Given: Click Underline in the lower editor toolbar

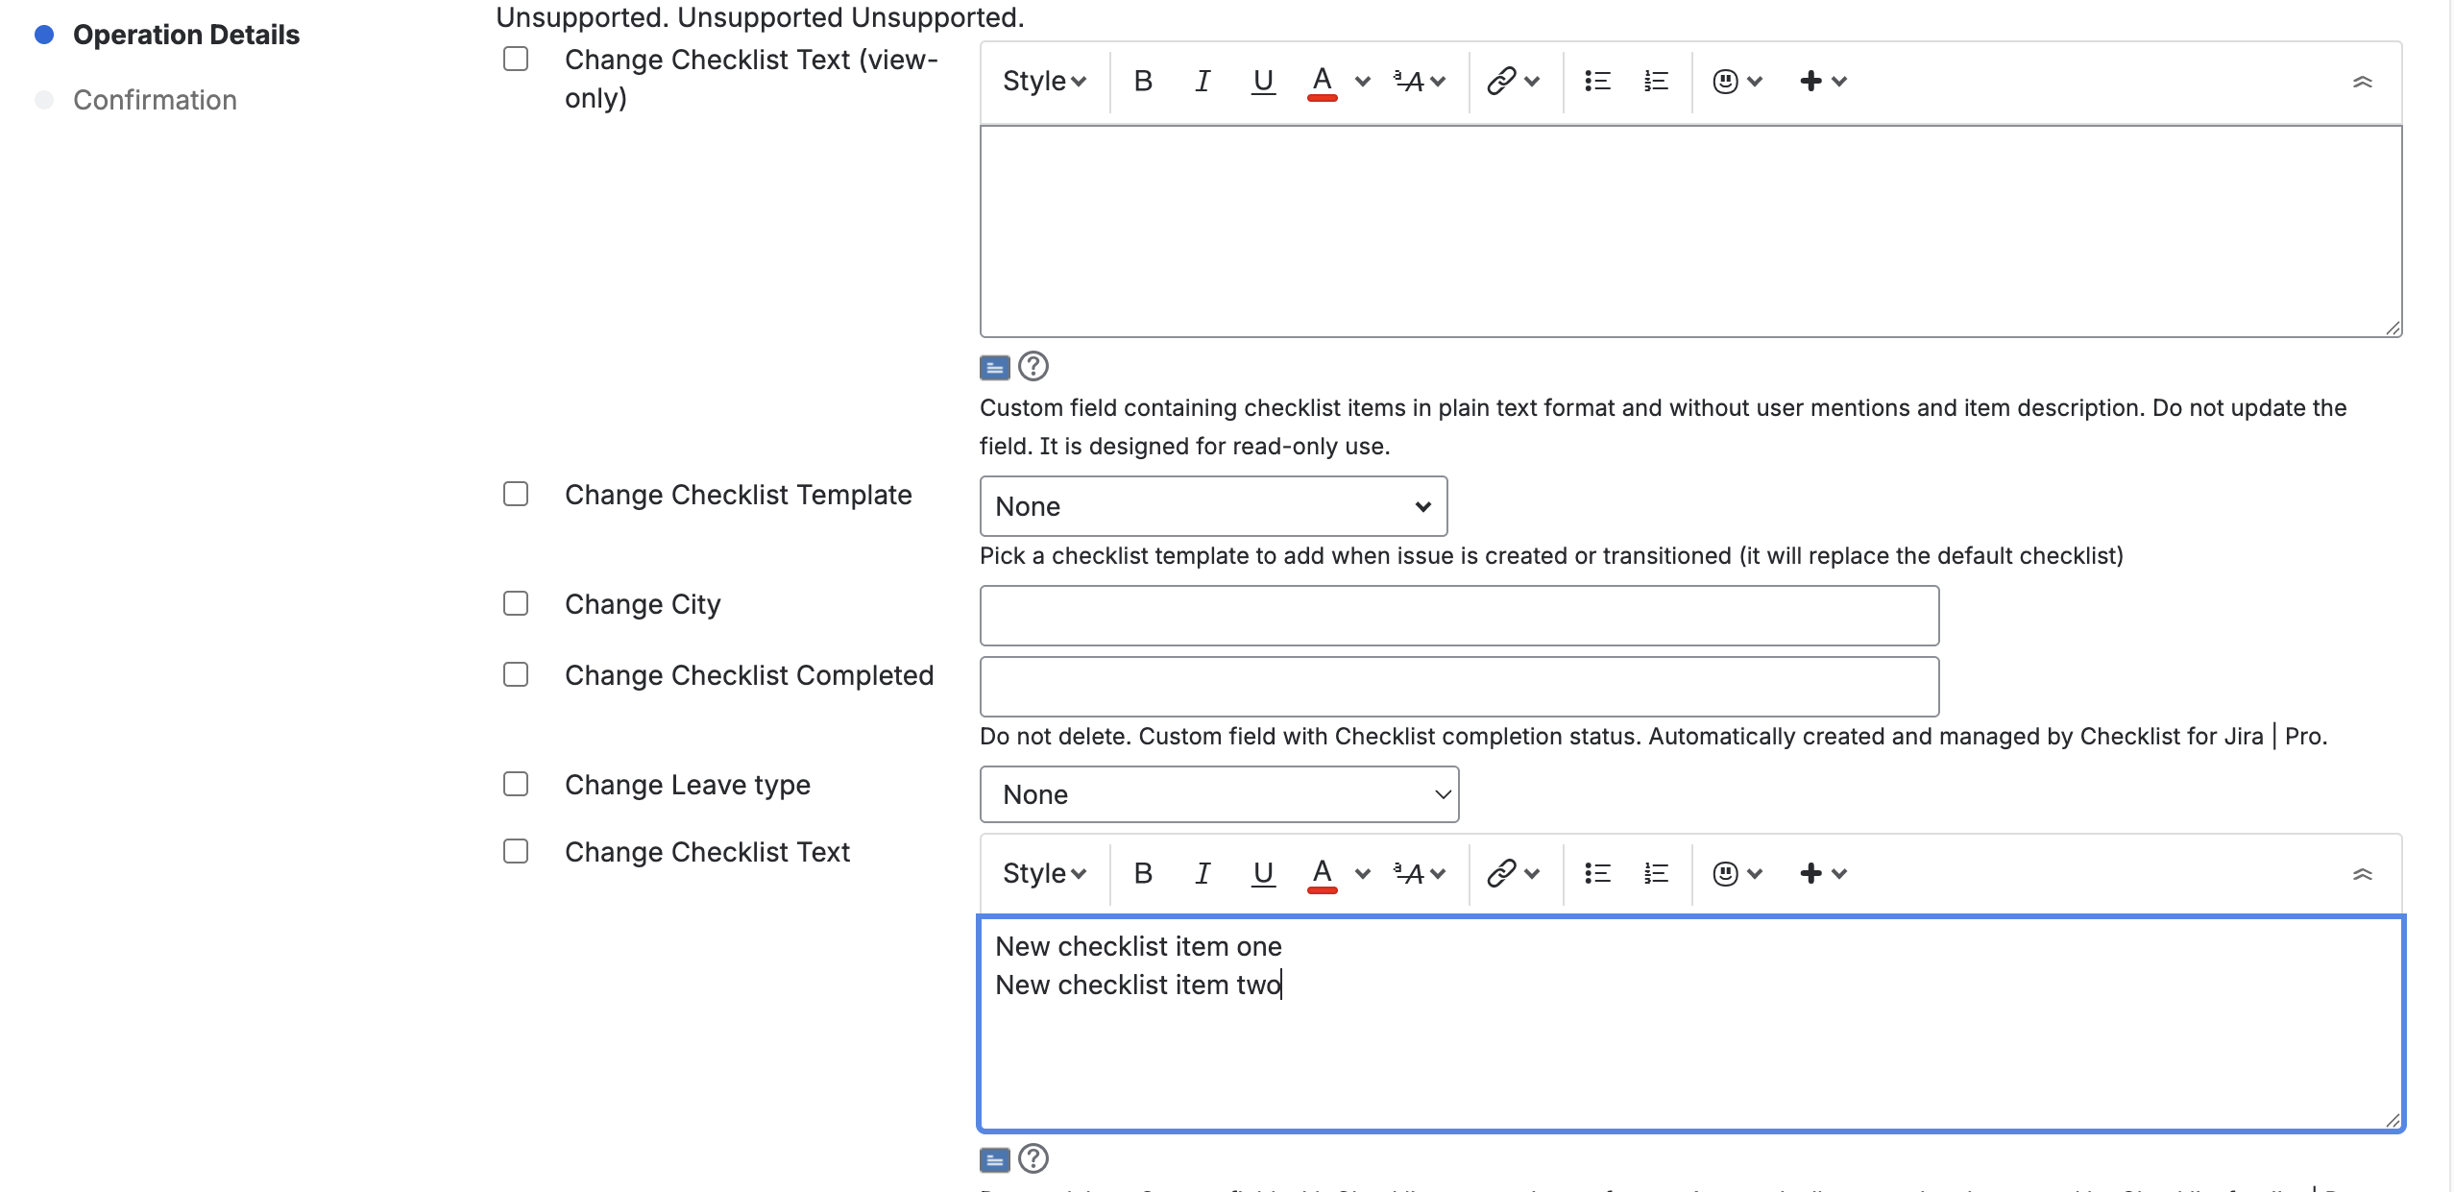Looking at the screenshot, I should pyautogui.click(x=1263, y=873).
